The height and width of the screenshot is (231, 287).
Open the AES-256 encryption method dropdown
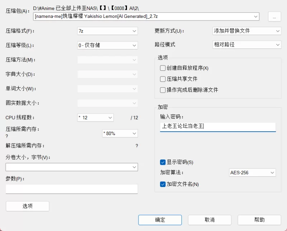point(252,173)
